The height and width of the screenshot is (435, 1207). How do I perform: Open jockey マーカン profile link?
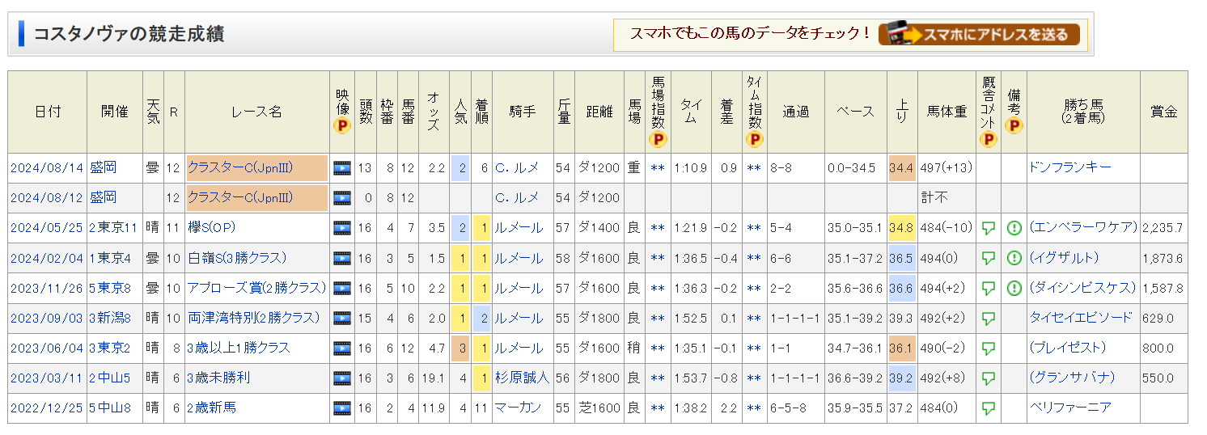(x=518, y=408)
